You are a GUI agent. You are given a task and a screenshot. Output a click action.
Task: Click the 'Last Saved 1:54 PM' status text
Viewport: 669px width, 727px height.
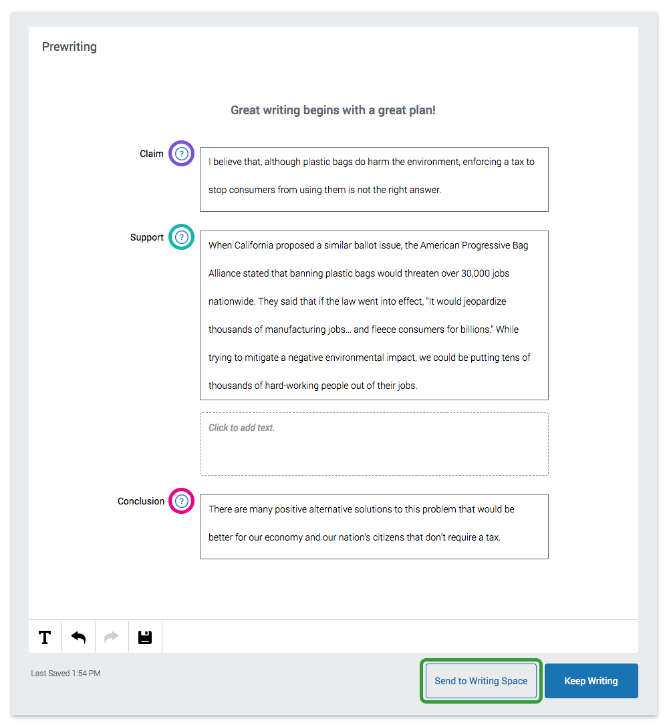pyautogui.click(x=66, y=674)
